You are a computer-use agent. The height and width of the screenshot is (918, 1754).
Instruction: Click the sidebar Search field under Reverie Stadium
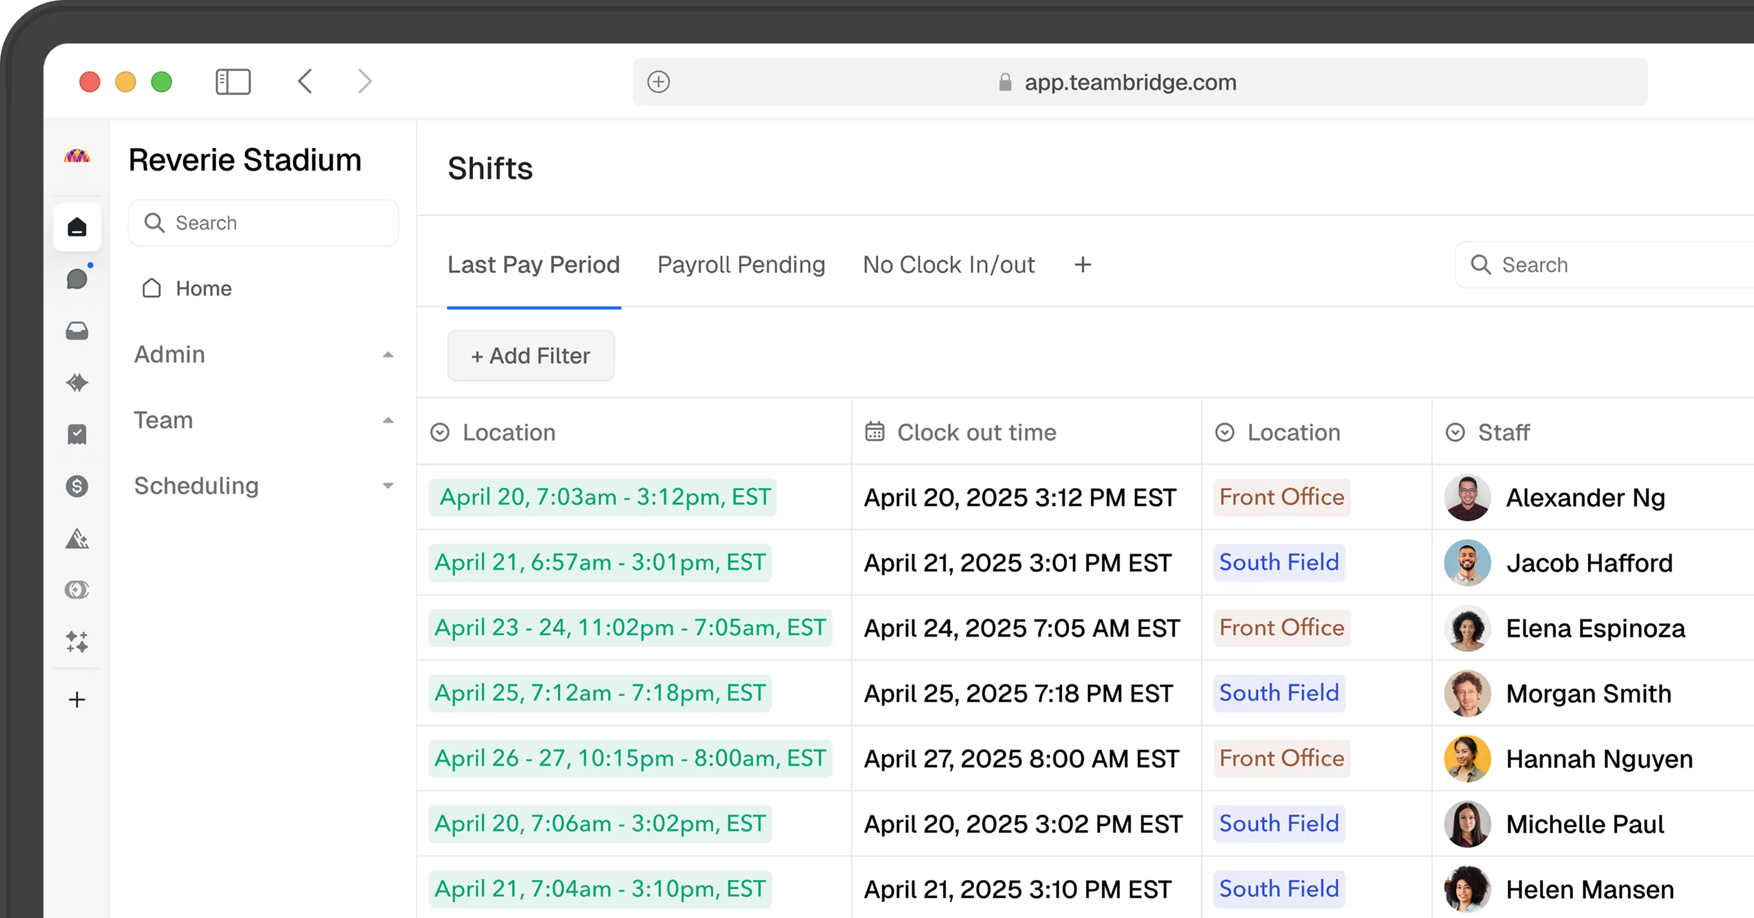[263, 223]
